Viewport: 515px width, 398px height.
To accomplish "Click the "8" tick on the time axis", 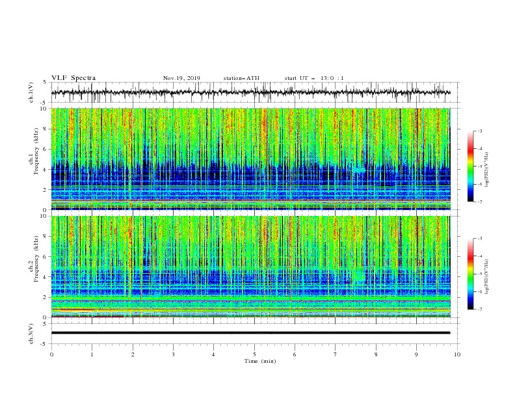I will (x=376, y=354).
